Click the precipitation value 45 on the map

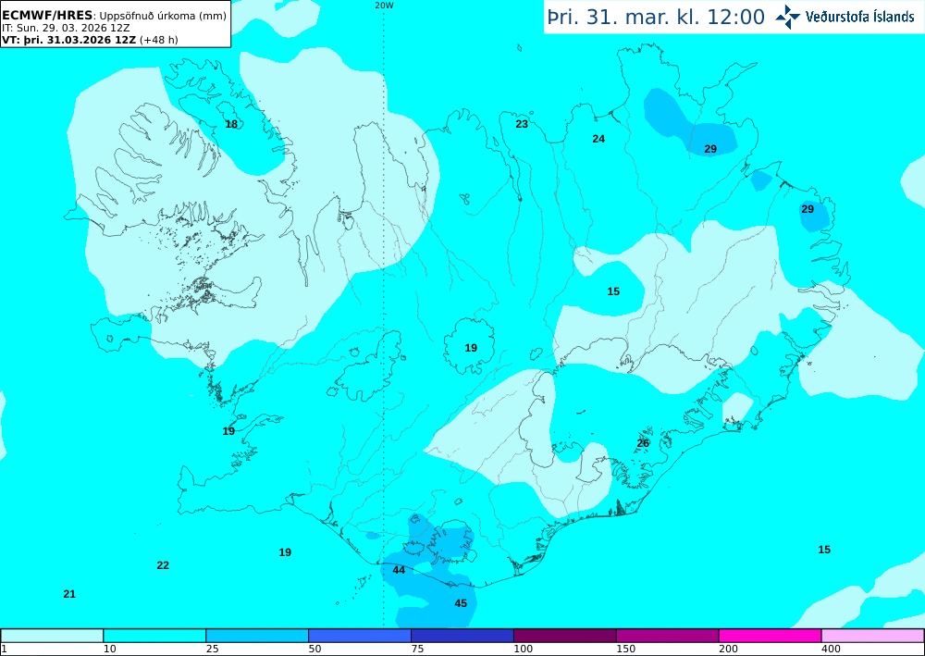461,603
